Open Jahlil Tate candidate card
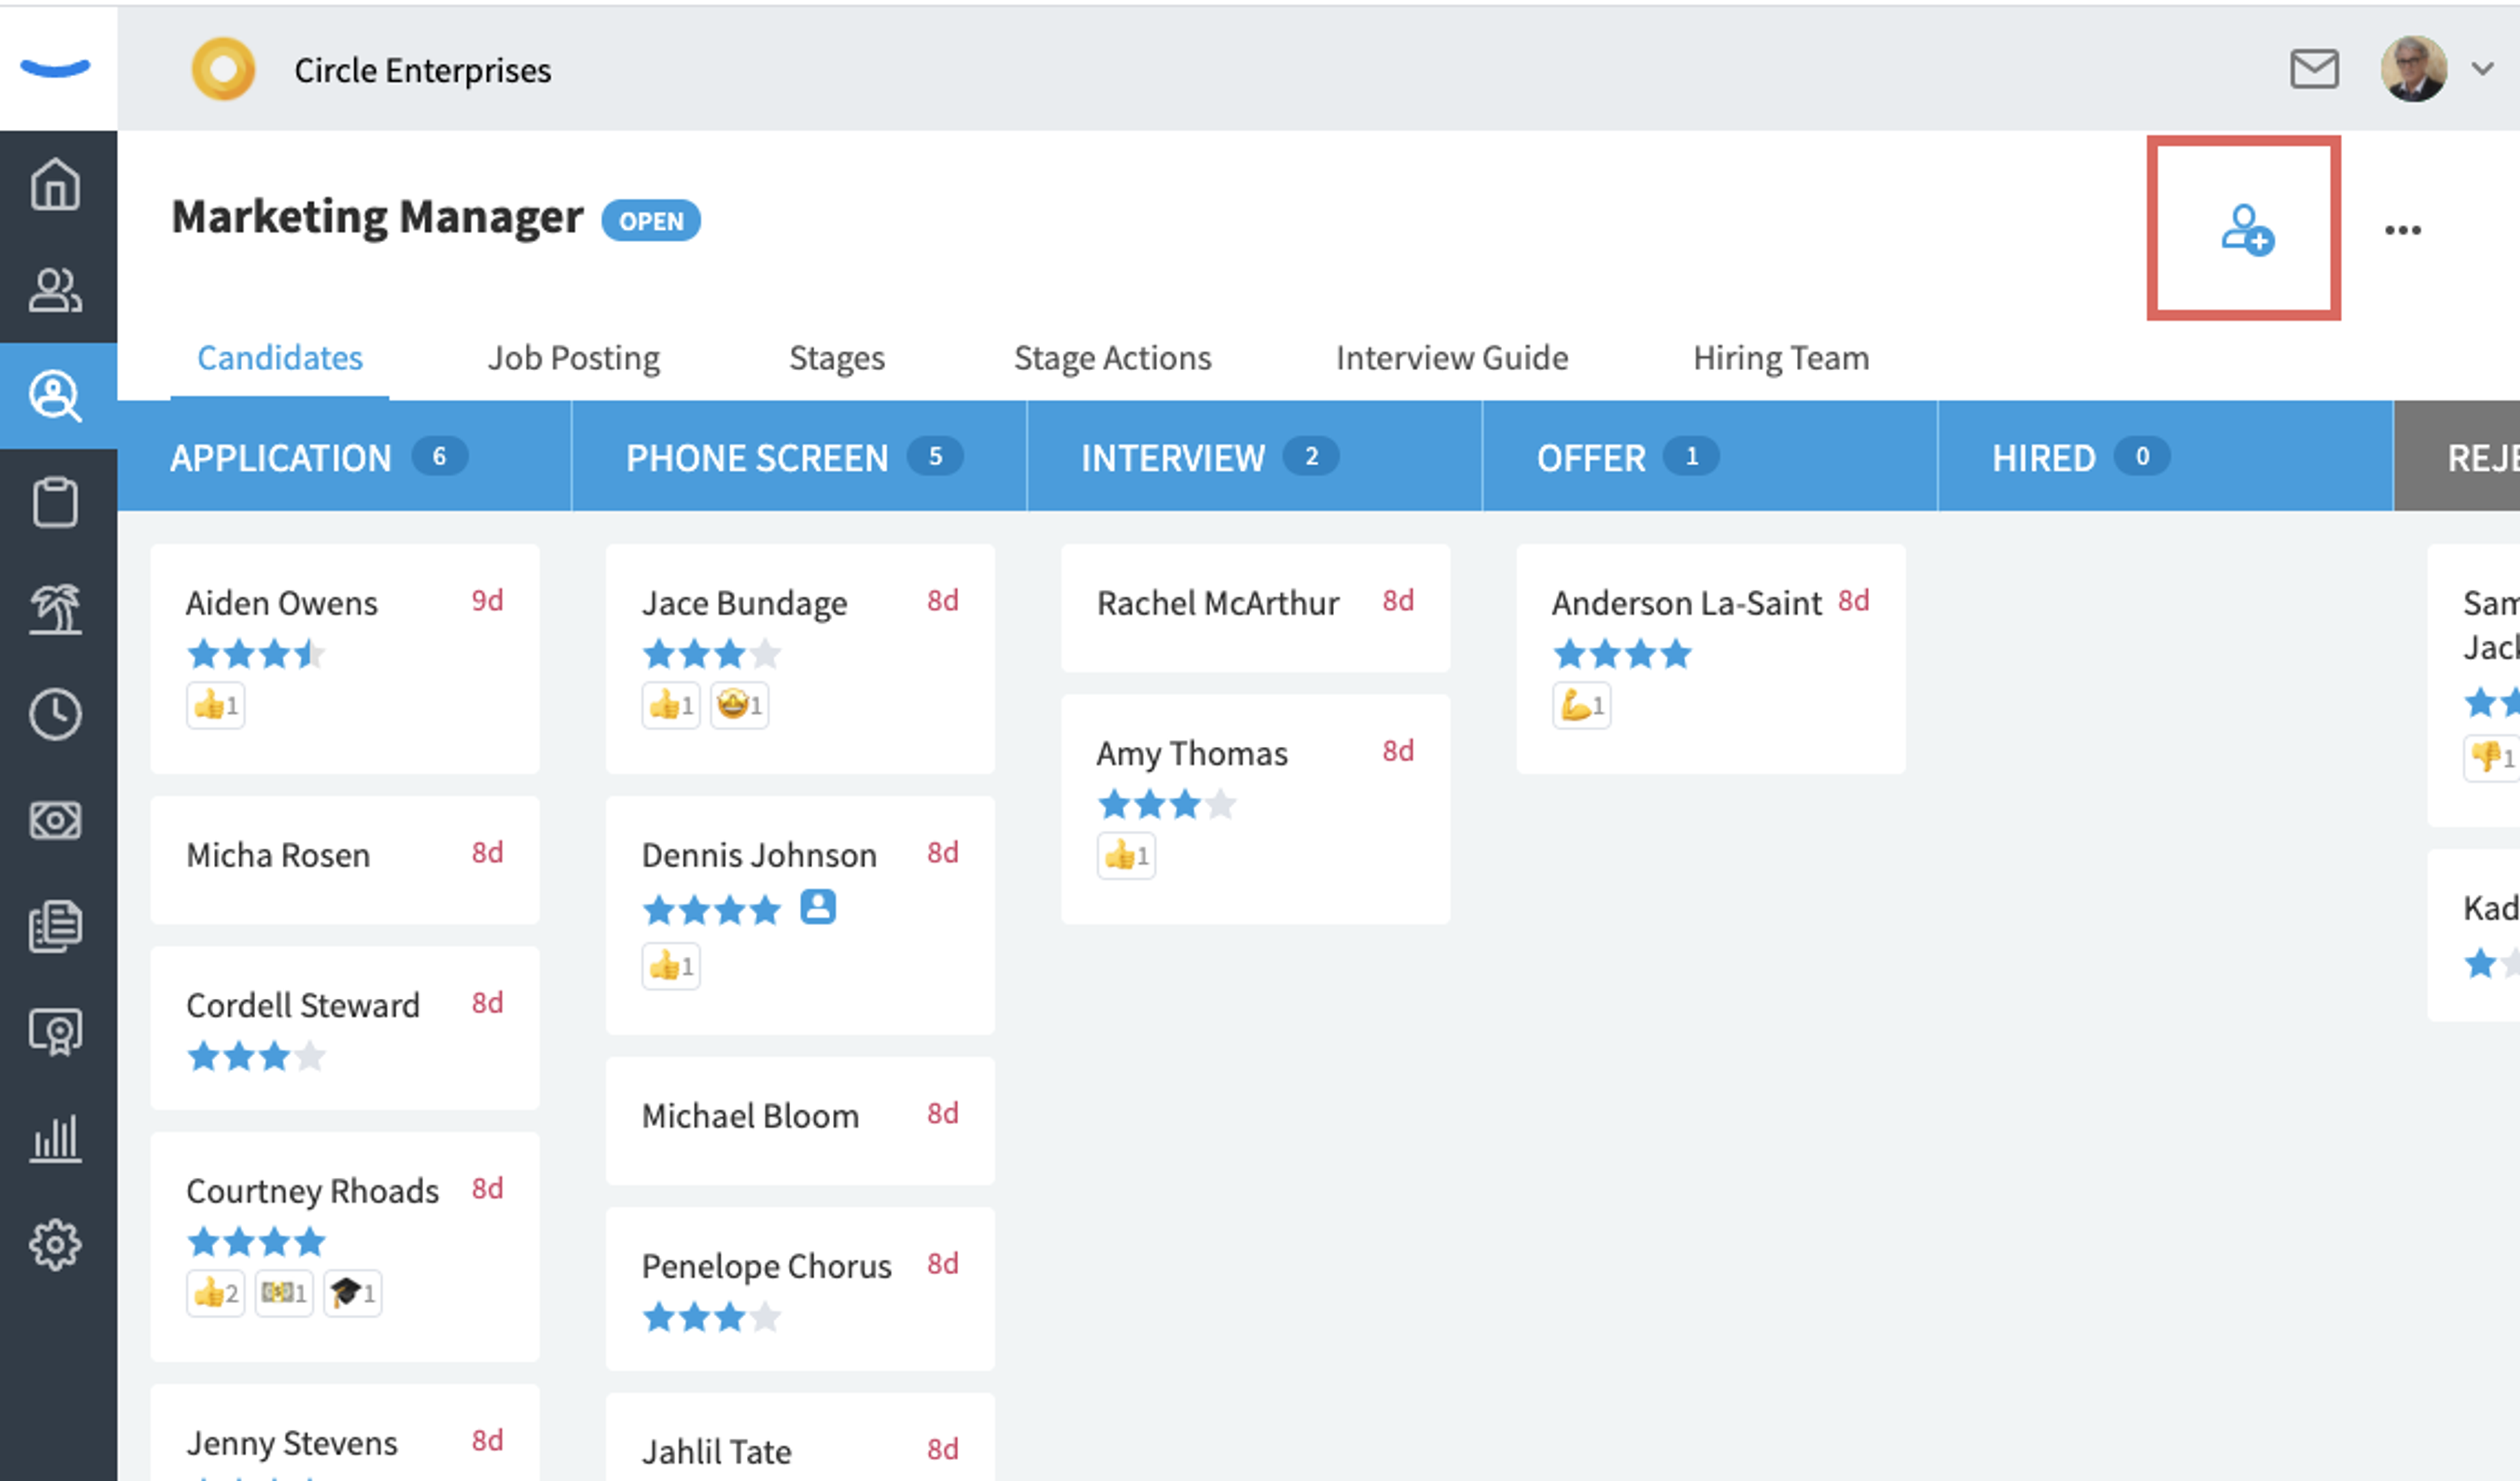 point(800,1438)
